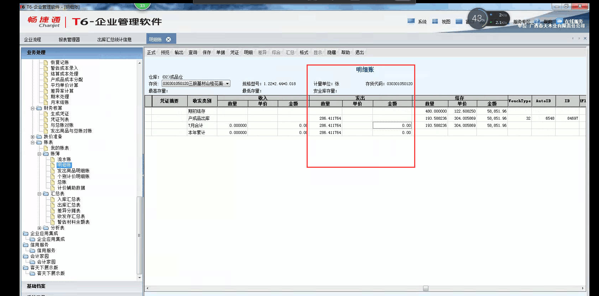This screenshot has width=599, height=296.
Task: Click the 收发类别 column header
Action: [202, 101]
